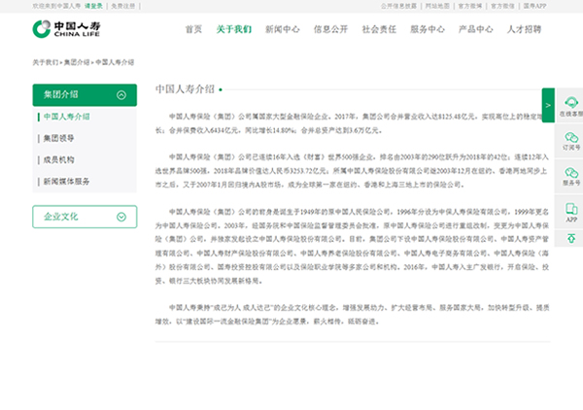Screen dimensions: 583x410
Task: Expand the 企业文化 sidebar section
Action: 85,217
